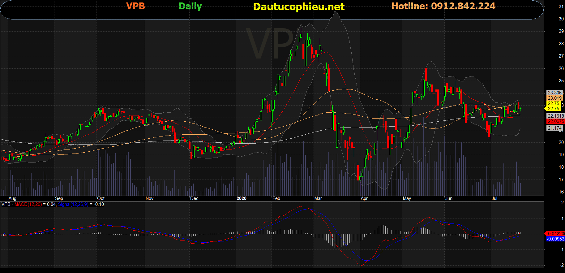Click the blue Signal(12,26,9) indicator label
This screenshot has height=273, width=565.
tap(73, 204)
